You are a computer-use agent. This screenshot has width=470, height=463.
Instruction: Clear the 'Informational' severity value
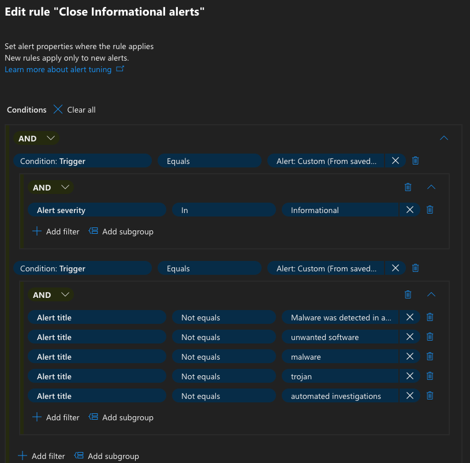point(410,210)
